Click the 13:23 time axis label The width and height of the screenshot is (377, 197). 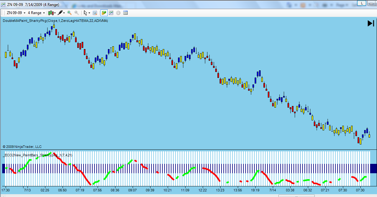click(x=220, y=190)
